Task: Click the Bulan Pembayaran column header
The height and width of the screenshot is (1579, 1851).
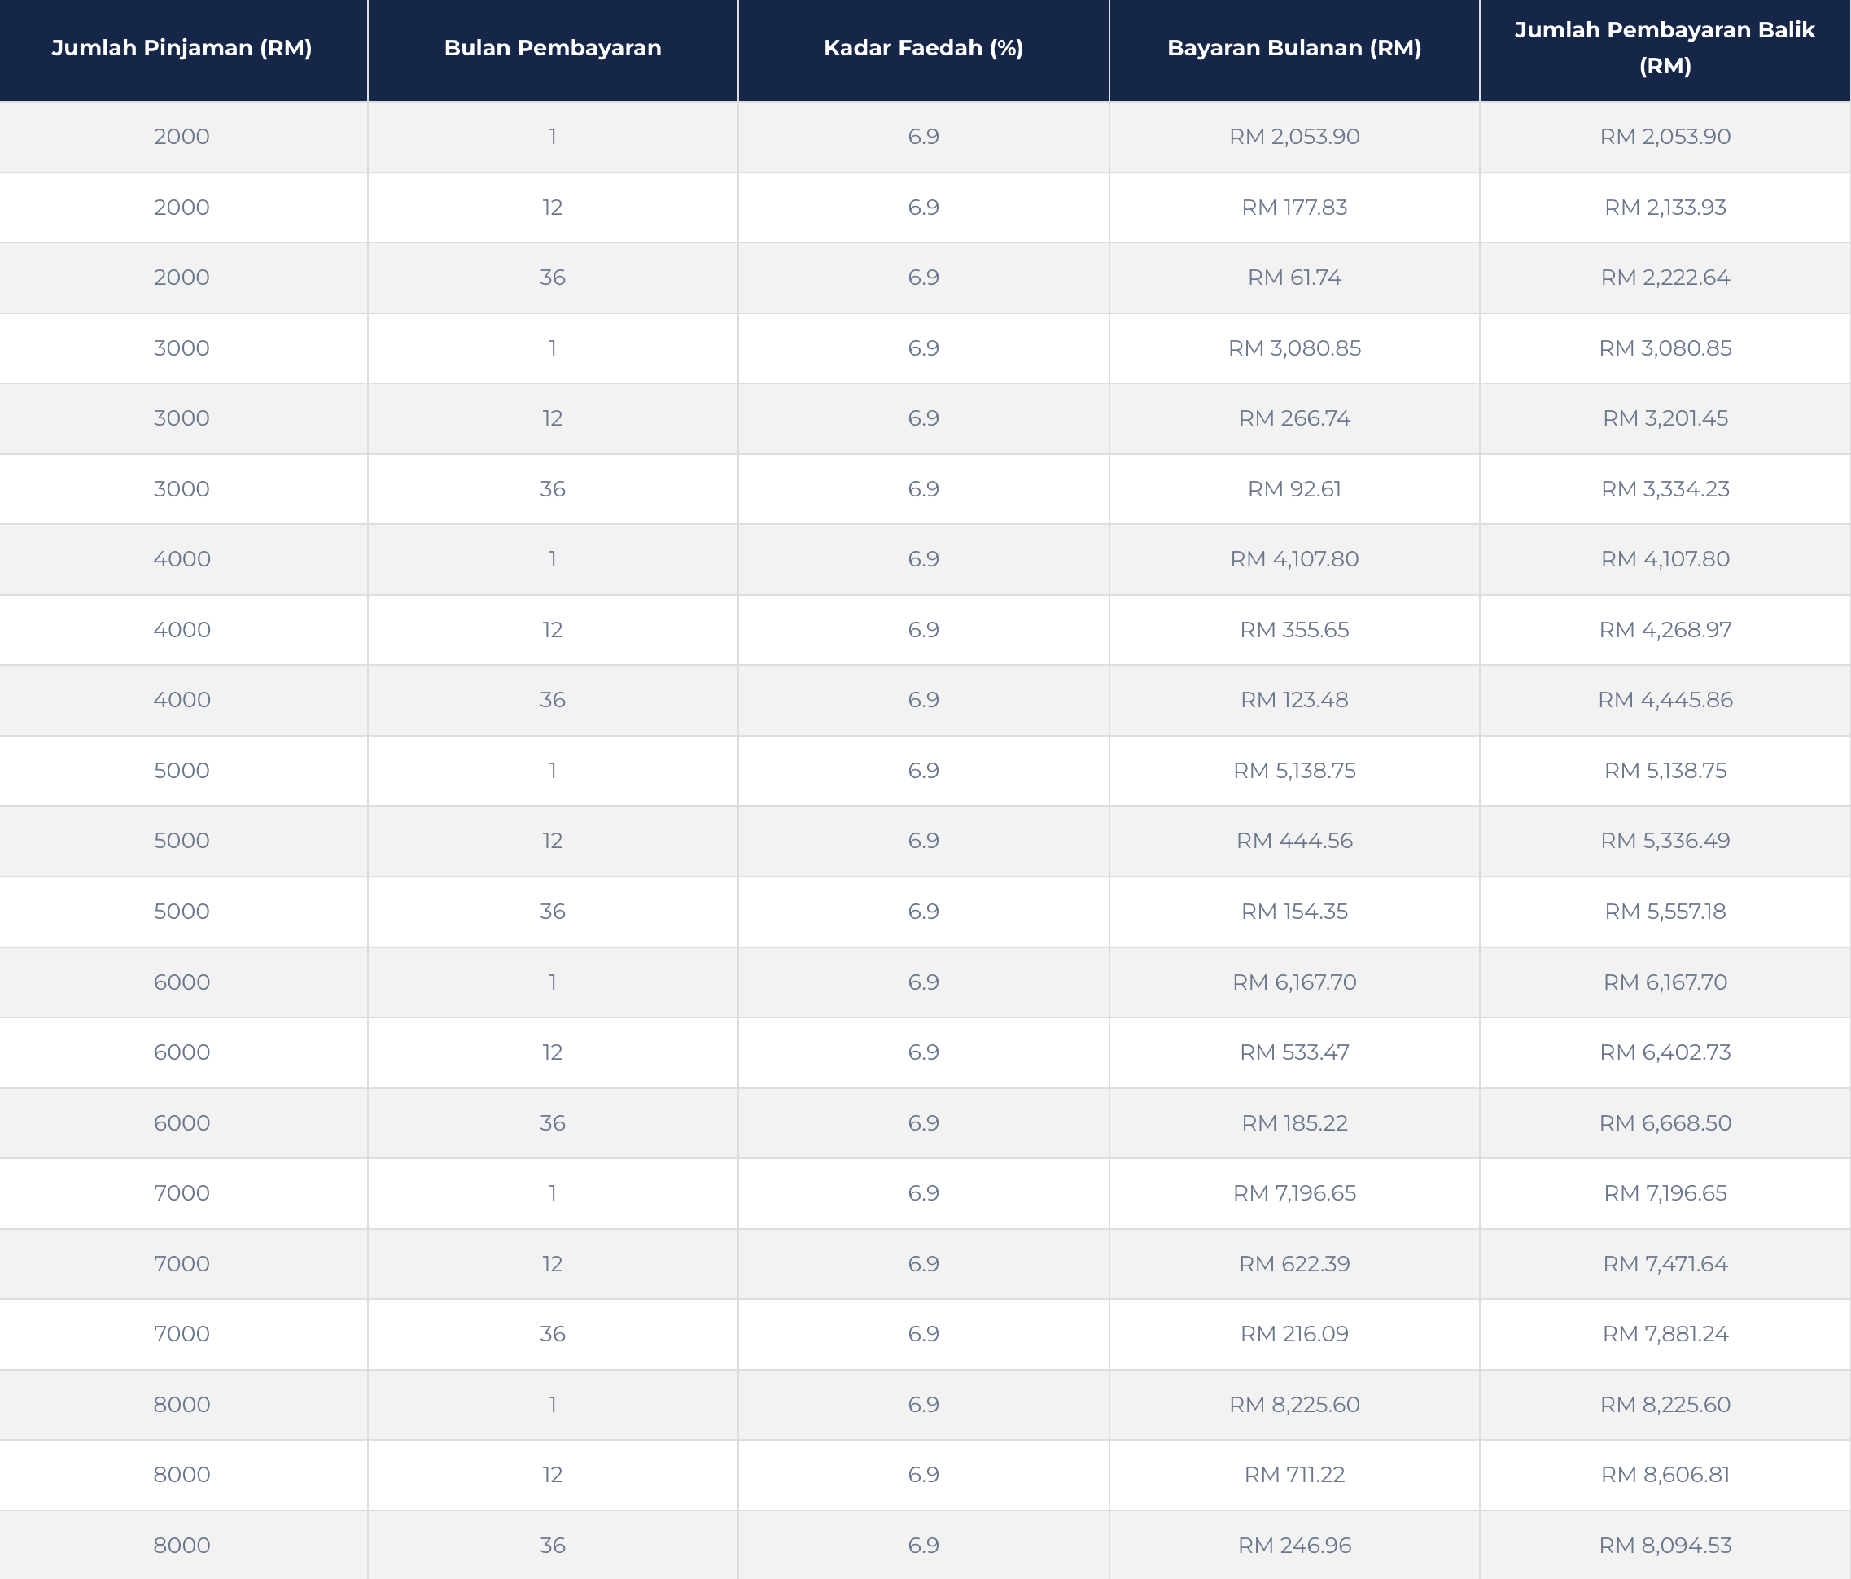Action: point(552,48)
